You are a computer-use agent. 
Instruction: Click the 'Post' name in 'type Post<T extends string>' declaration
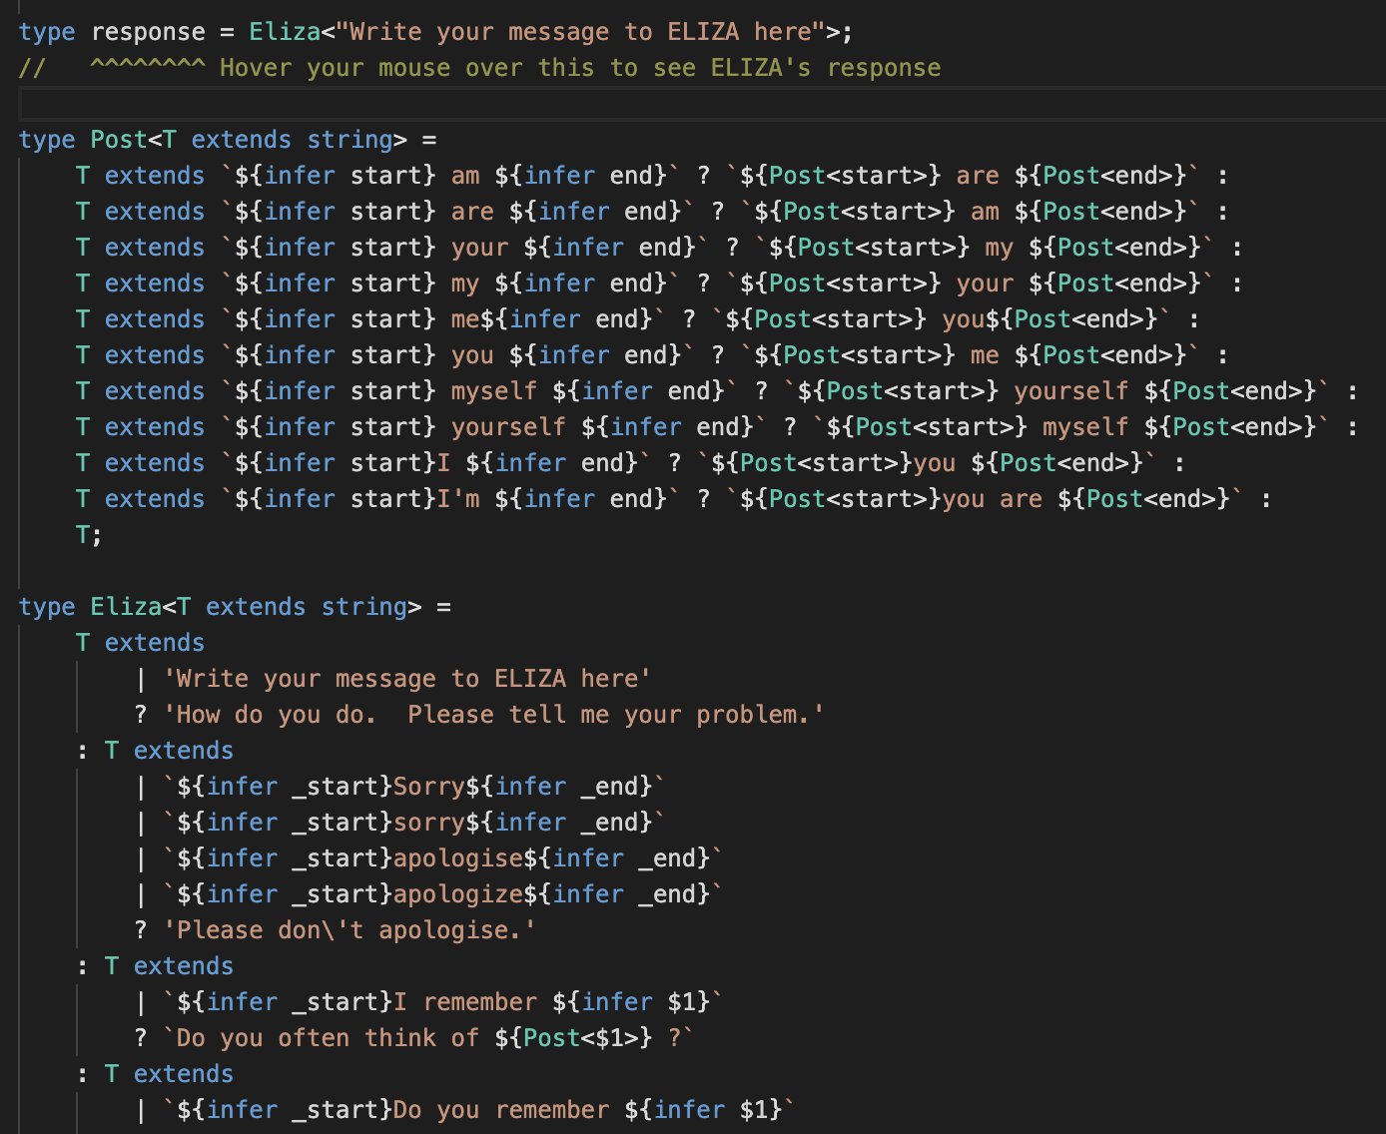(119, 140)
